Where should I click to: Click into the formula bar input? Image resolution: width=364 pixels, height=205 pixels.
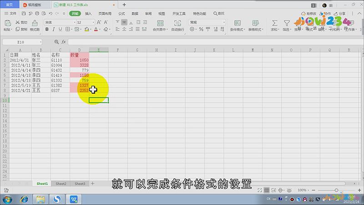coord(215,42)
